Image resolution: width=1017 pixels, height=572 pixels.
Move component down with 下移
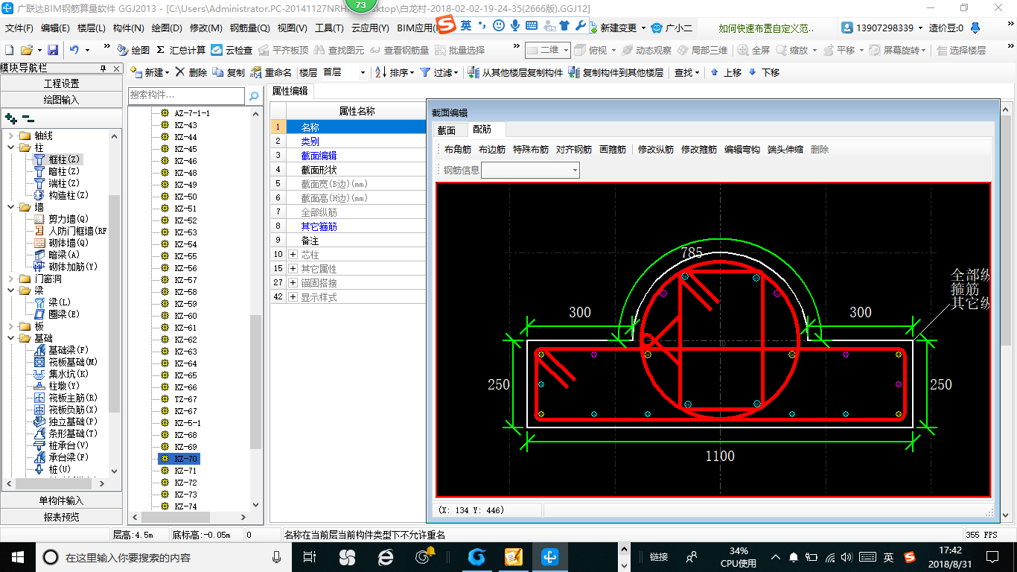tap(763, 72)
